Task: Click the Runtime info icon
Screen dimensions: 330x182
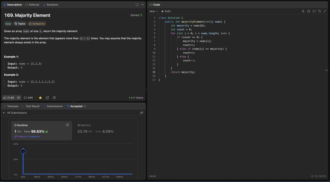Action: [67, 125]
